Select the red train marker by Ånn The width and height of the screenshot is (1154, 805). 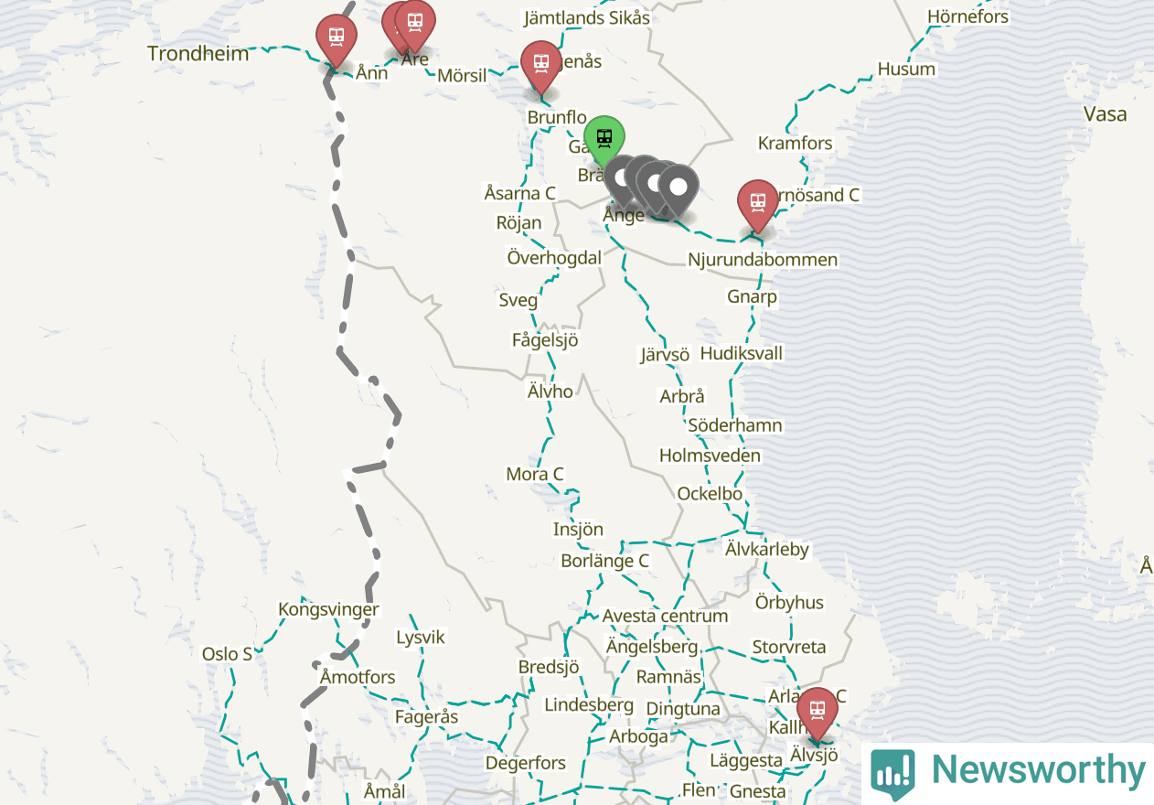click(x=337, y=39)
